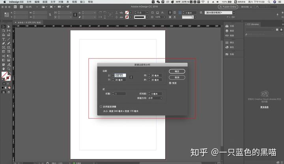The height and width of the screenshot is (164, 284).
Task: Select the Hand tool
Action: [x=4, y=69]
